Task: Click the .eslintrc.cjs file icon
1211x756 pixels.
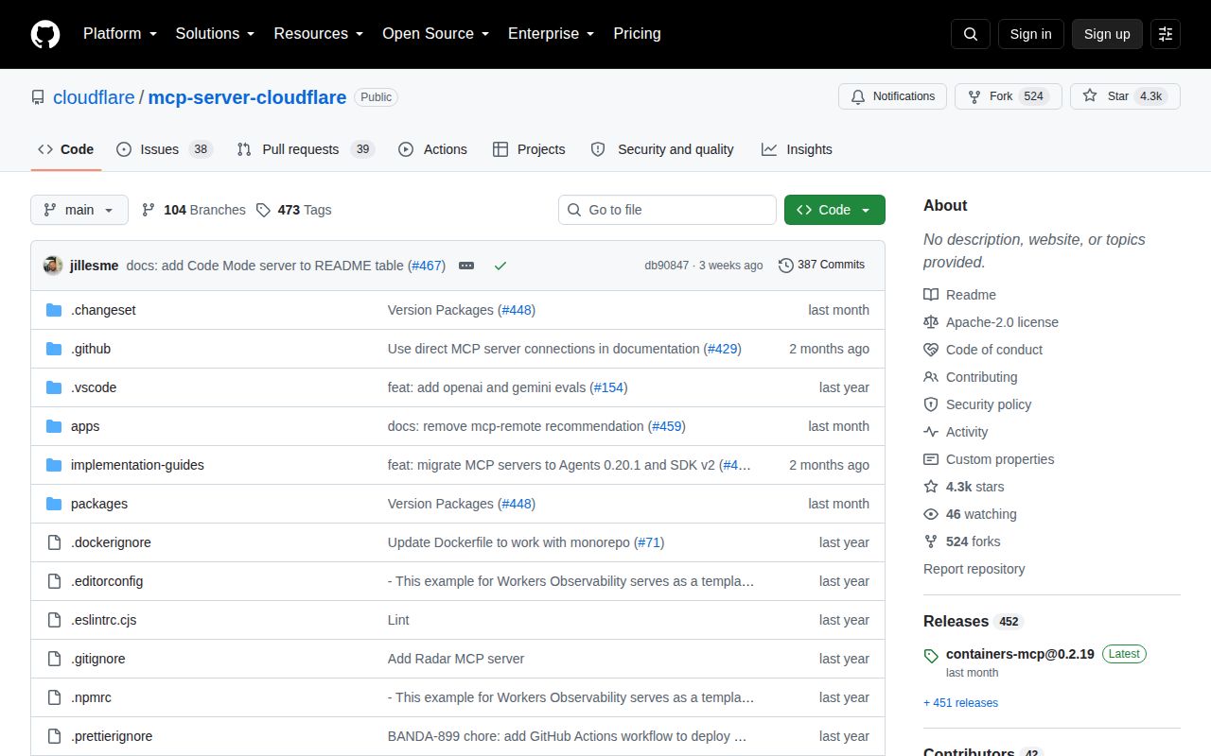Action: coord(54,620)
